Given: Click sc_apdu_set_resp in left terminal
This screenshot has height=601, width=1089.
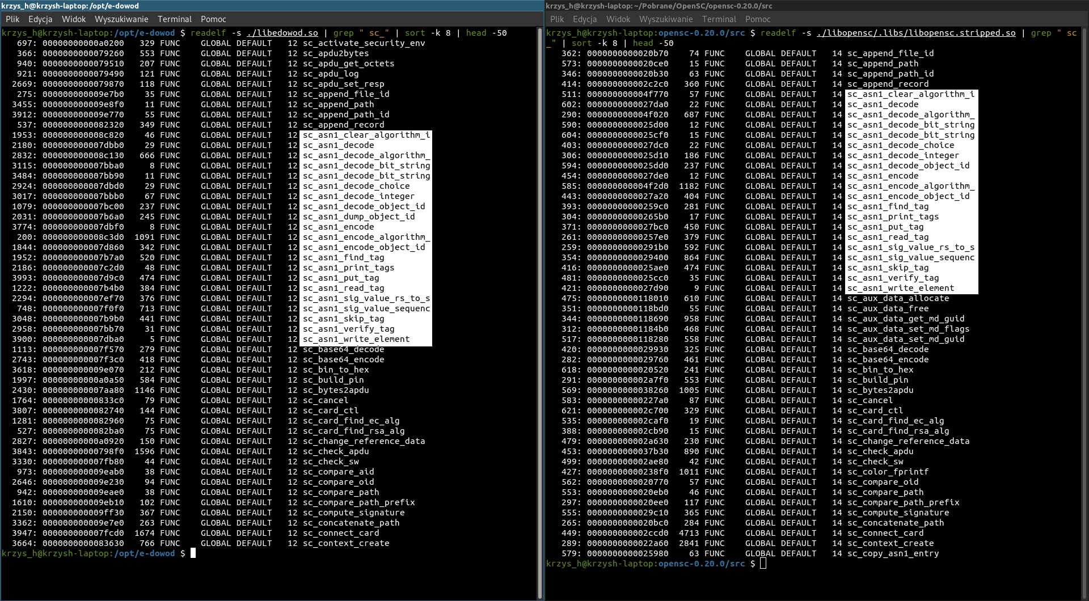Looking at the screenshot, I should pos(343,84).
